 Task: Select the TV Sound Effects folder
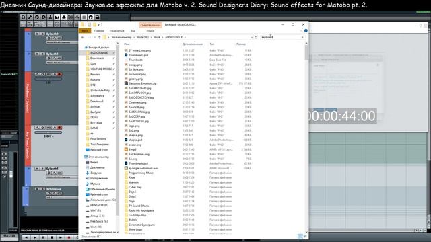pyautogui.click(x=139, y=206)
